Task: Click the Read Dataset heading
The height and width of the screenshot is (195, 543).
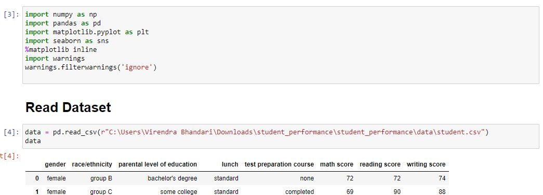Action: 68,107
